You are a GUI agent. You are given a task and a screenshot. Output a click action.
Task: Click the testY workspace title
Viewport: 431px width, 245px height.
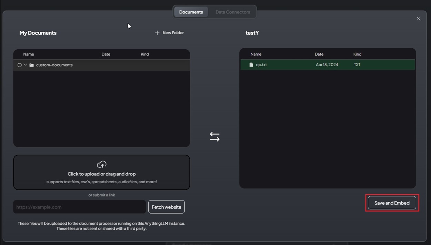[252, 32]
